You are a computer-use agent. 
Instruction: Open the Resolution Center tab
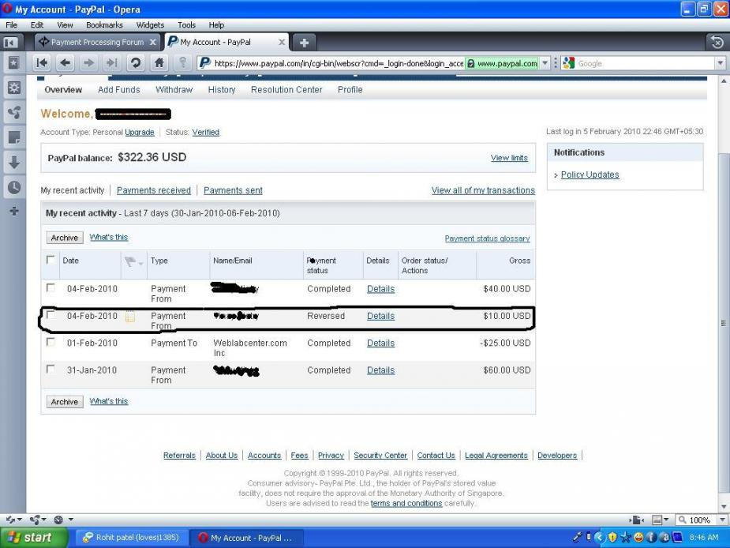pyautogui.click(x=286, y=90)
